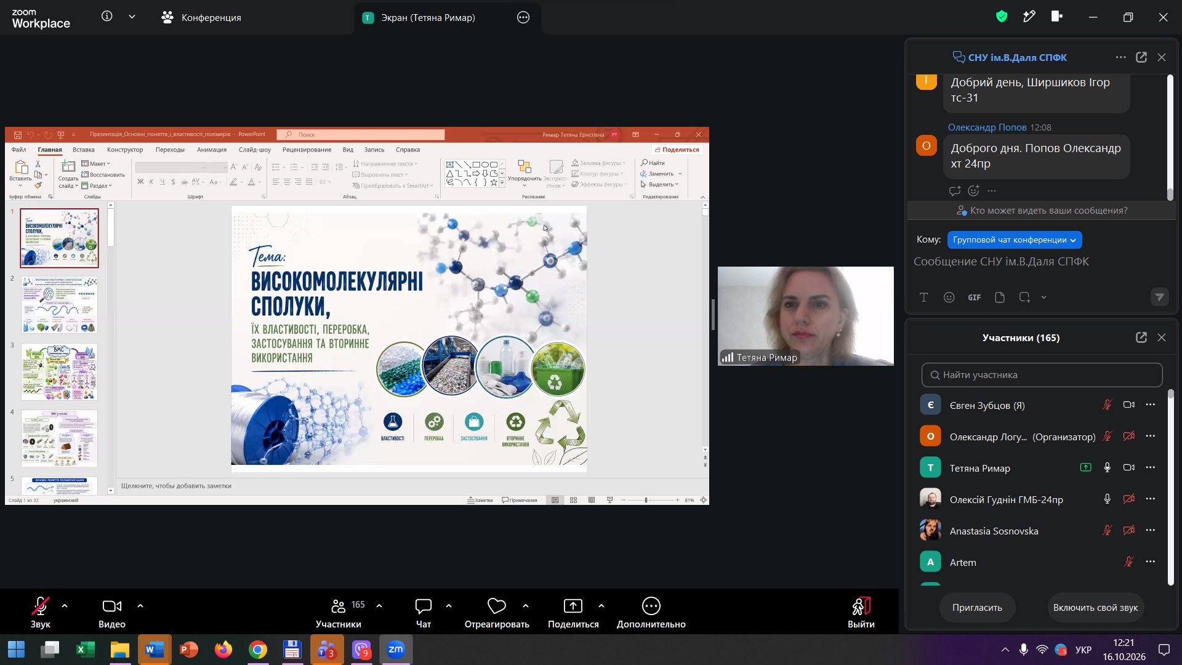Leave the meeting via Выйти
This screenshot has height=665, width=1182.
(861, 612)
